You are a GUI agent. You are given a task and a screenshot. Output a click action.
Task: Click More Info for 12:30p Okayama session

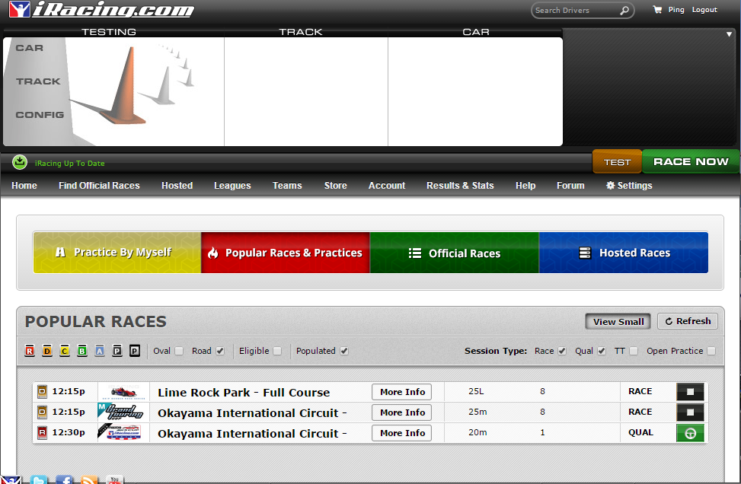click(x=401, y=433)
